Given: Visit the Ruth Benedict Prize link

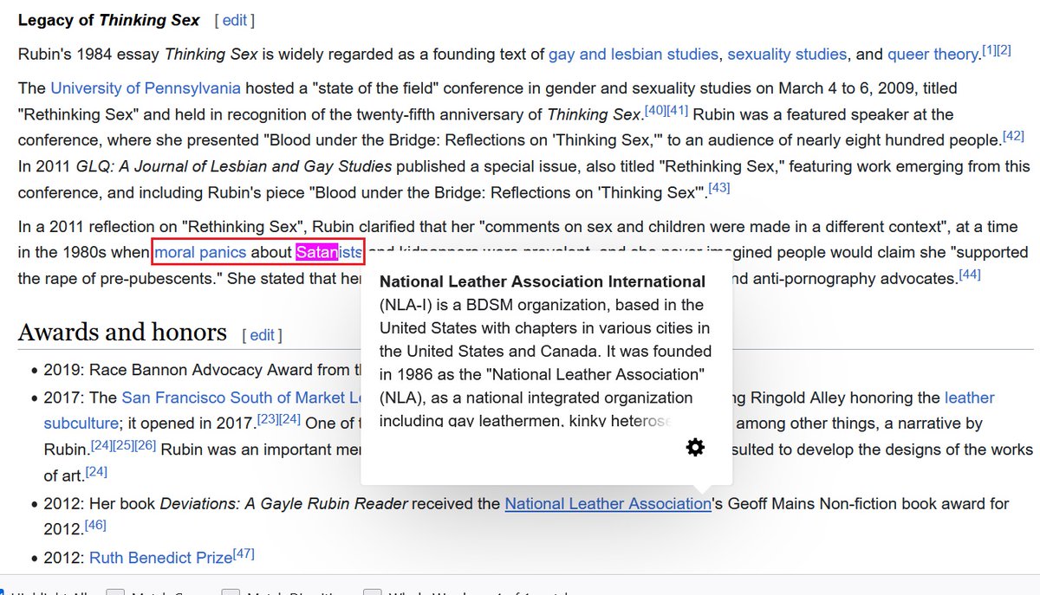Looking at the screenshot, I should click(161, 558).
